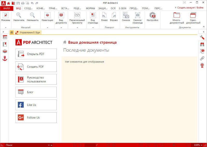Open the paperclip attachments panel

point(202,58)
